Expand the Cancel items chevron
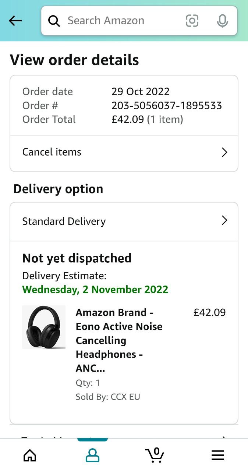Image resolution: width=248 pixels, height=471 pixels. tap(224, 152)
